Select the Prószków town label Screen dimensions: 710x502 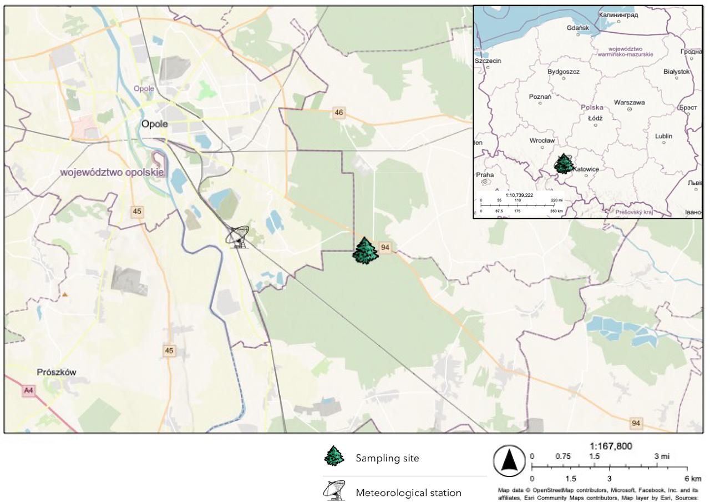click(x=57, y=372)
